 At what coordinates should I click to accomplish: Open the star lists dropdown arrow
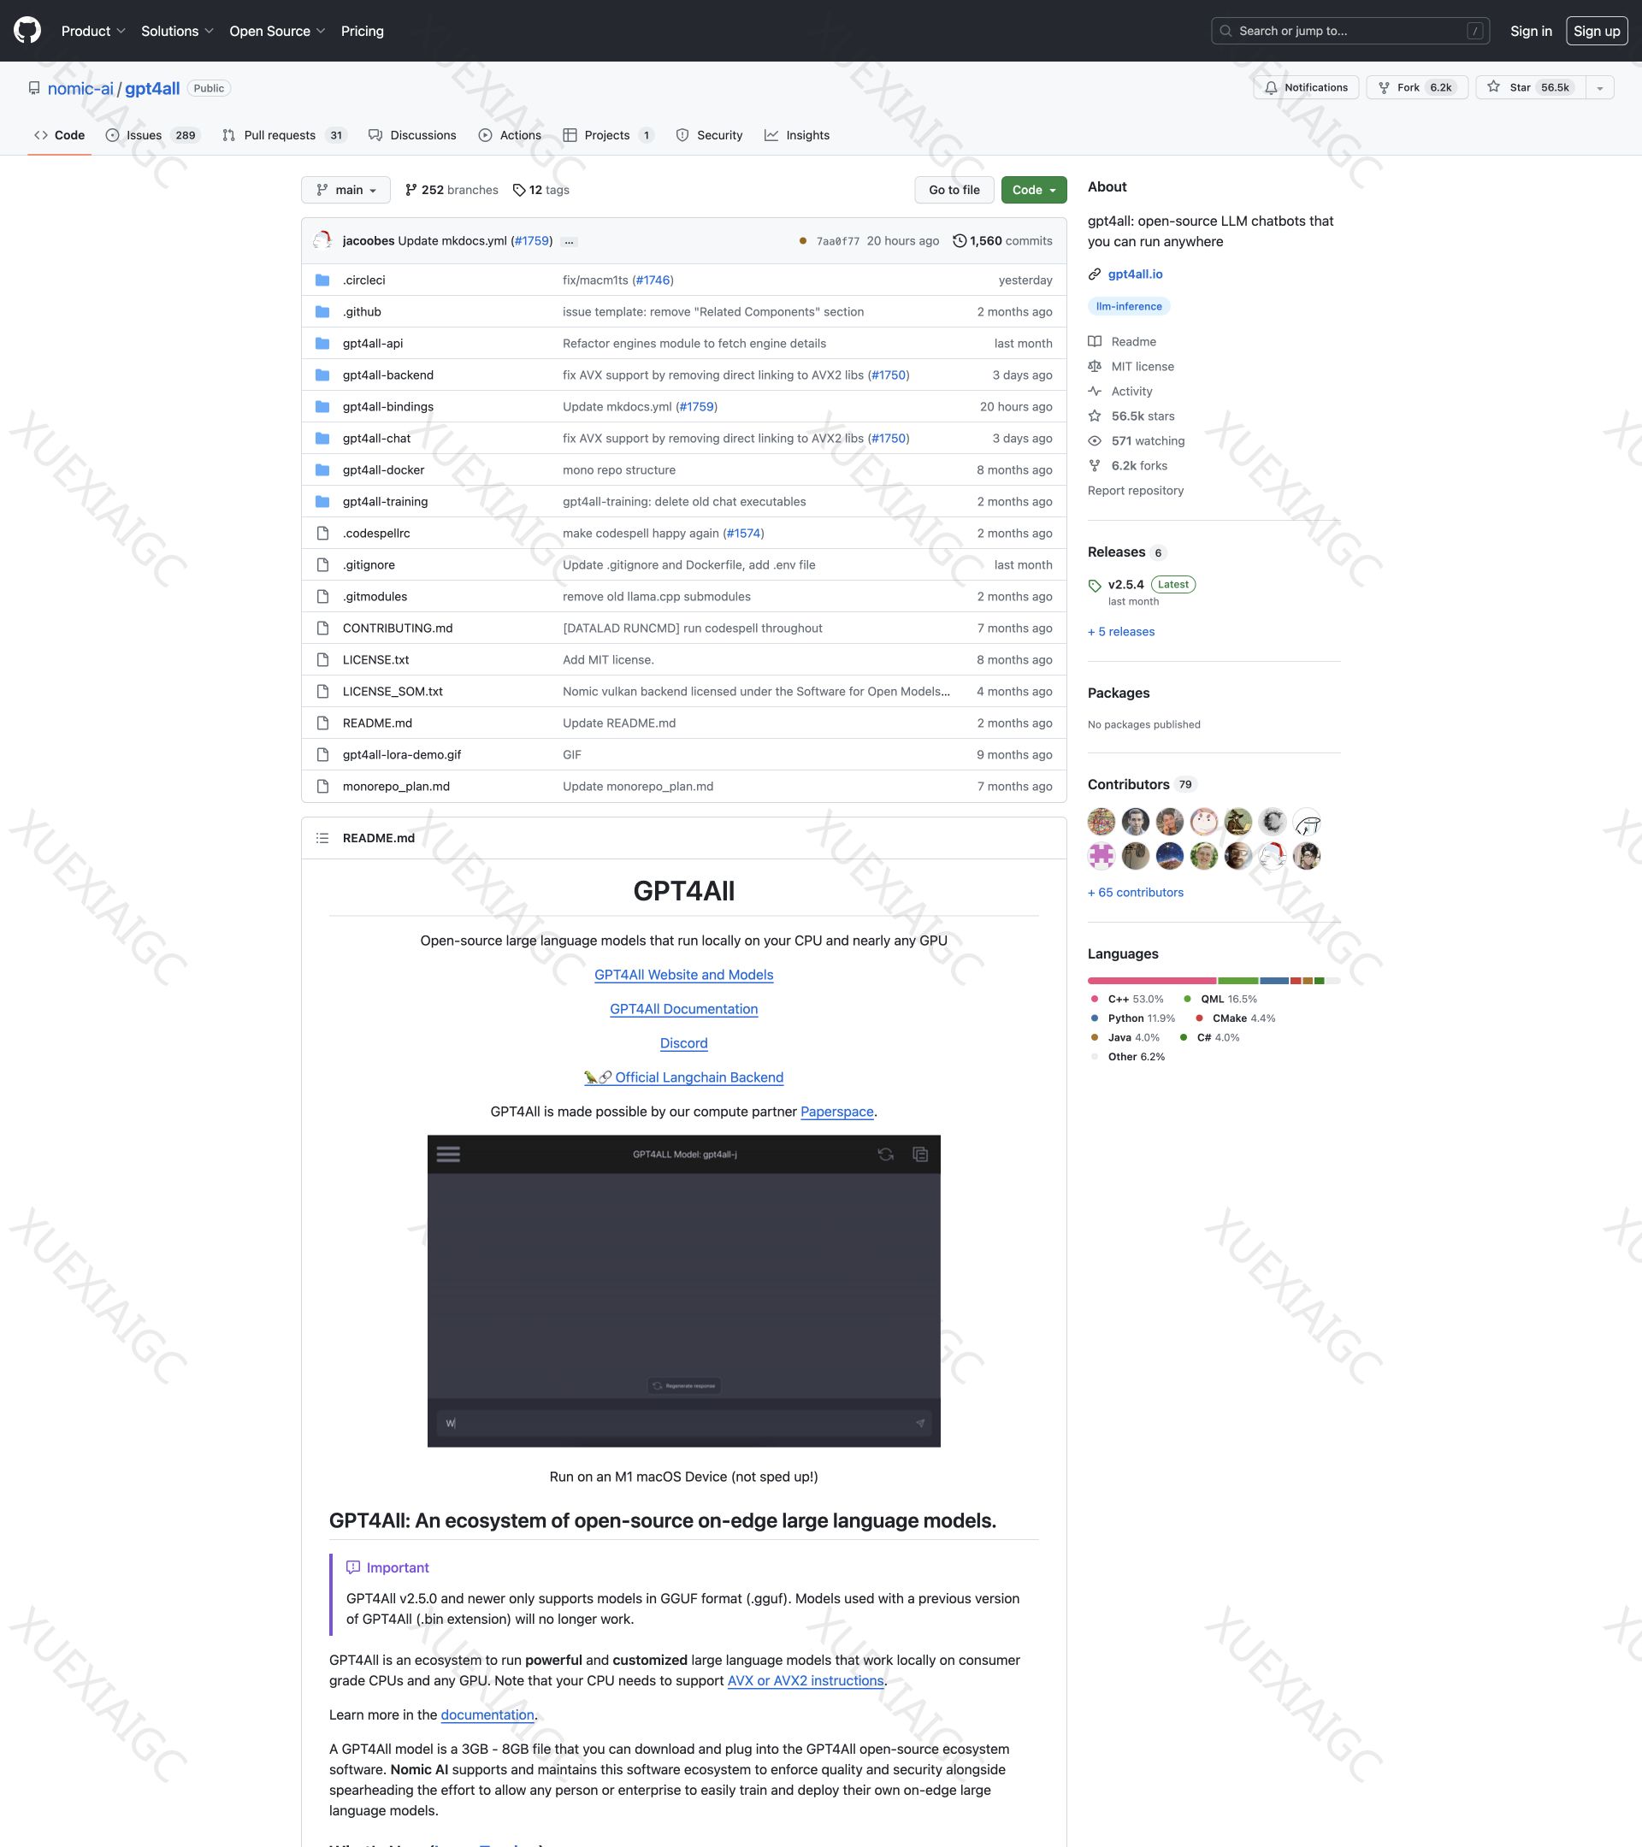[x=1599, y=88]
